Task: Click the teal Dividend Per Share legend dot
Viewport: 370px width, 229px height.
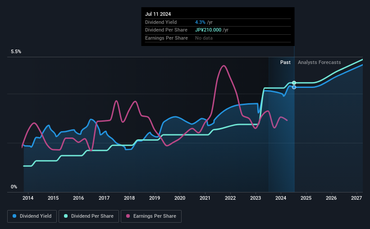Action: [x=66, y=216]
